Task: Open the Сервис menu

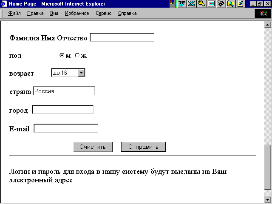Action: click(x=104, y=13)
